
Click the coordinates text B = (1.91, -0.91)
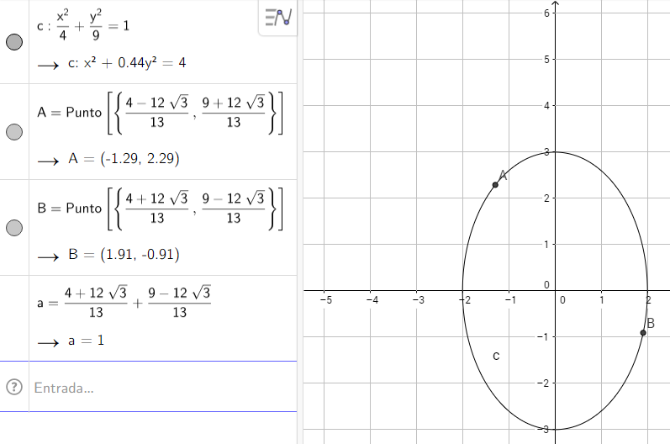[124, 255]
